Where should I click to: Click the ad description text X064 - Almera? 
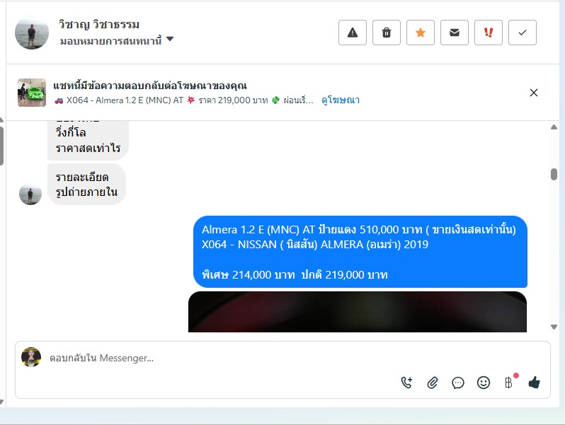[x=184, y=100]
